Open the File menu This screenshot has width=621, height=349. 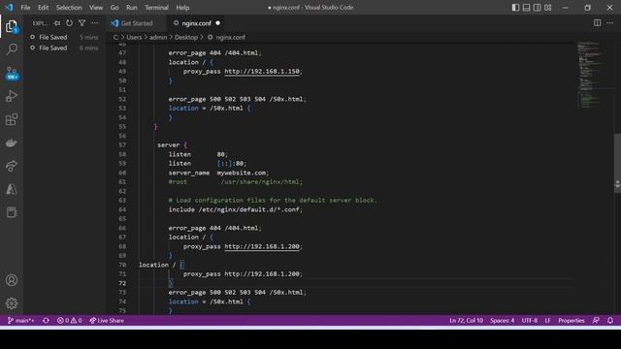[x=25, y=8]
